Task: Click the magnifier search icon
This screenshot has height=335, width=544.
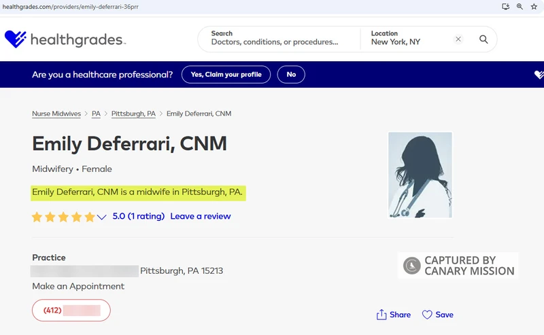Action: (483, 39)
